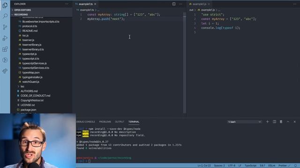Change file encoding via UTF-8
The width and height of the screenshot is (300, 168).
tap(232, 166)
